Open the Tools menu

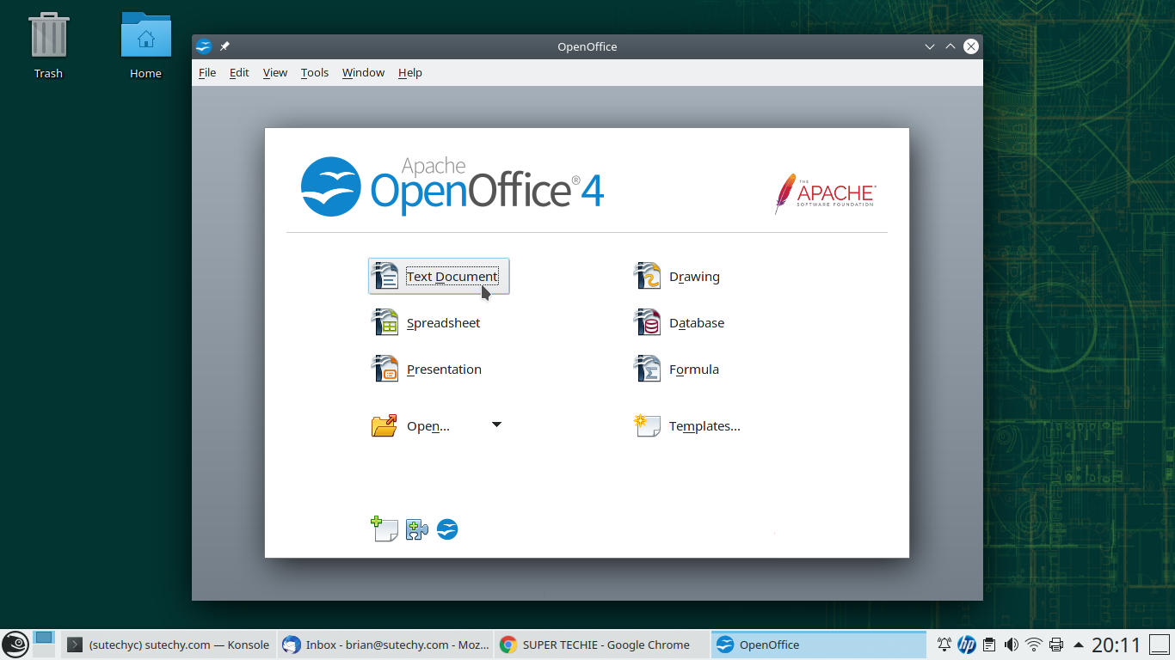point(315,73)
